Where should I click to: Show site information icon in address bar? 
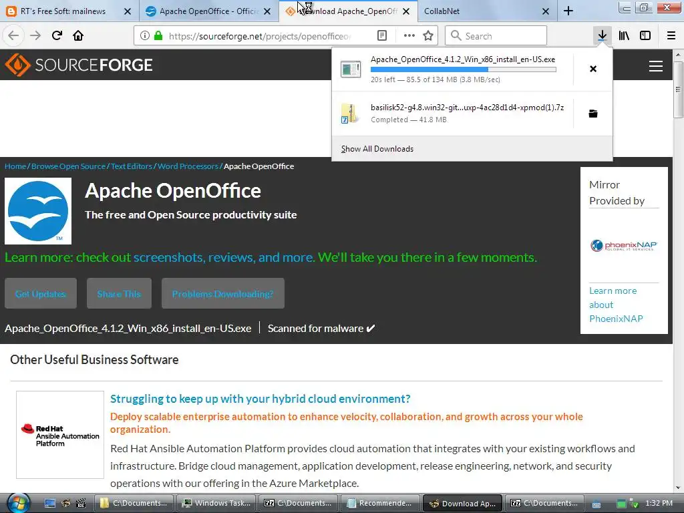pyautogui.click(x=145, y=35)
